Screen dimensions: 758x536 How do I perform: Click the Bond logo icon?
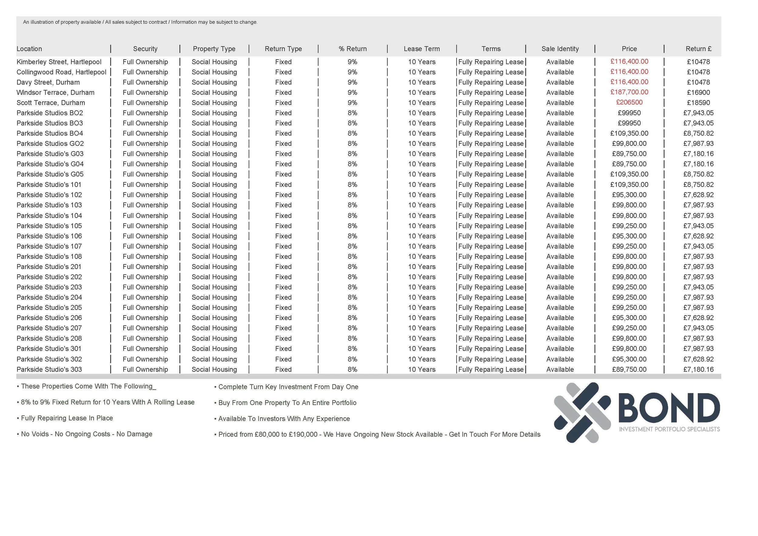[582, 413]
